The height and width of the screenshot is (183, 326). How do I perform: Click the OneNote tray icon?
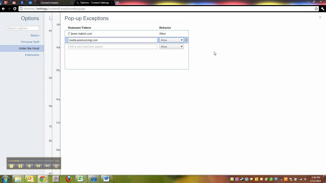click(x=237, y=179)
